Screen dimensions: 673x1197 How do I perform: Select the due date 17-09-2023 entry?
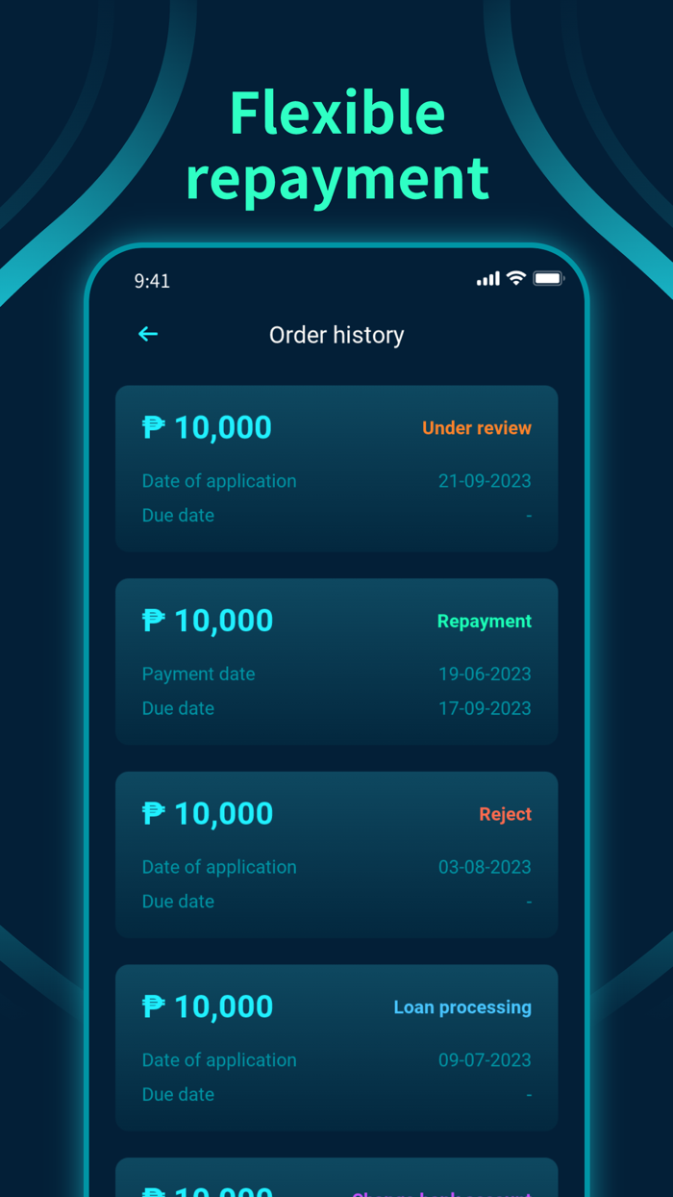[x=485, y=708]
